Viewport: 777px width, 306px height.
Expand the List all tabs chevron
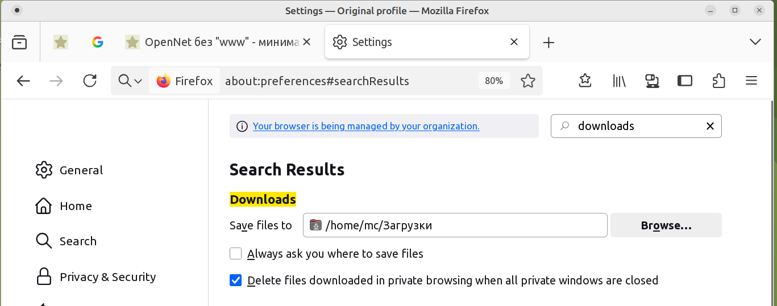755,42
